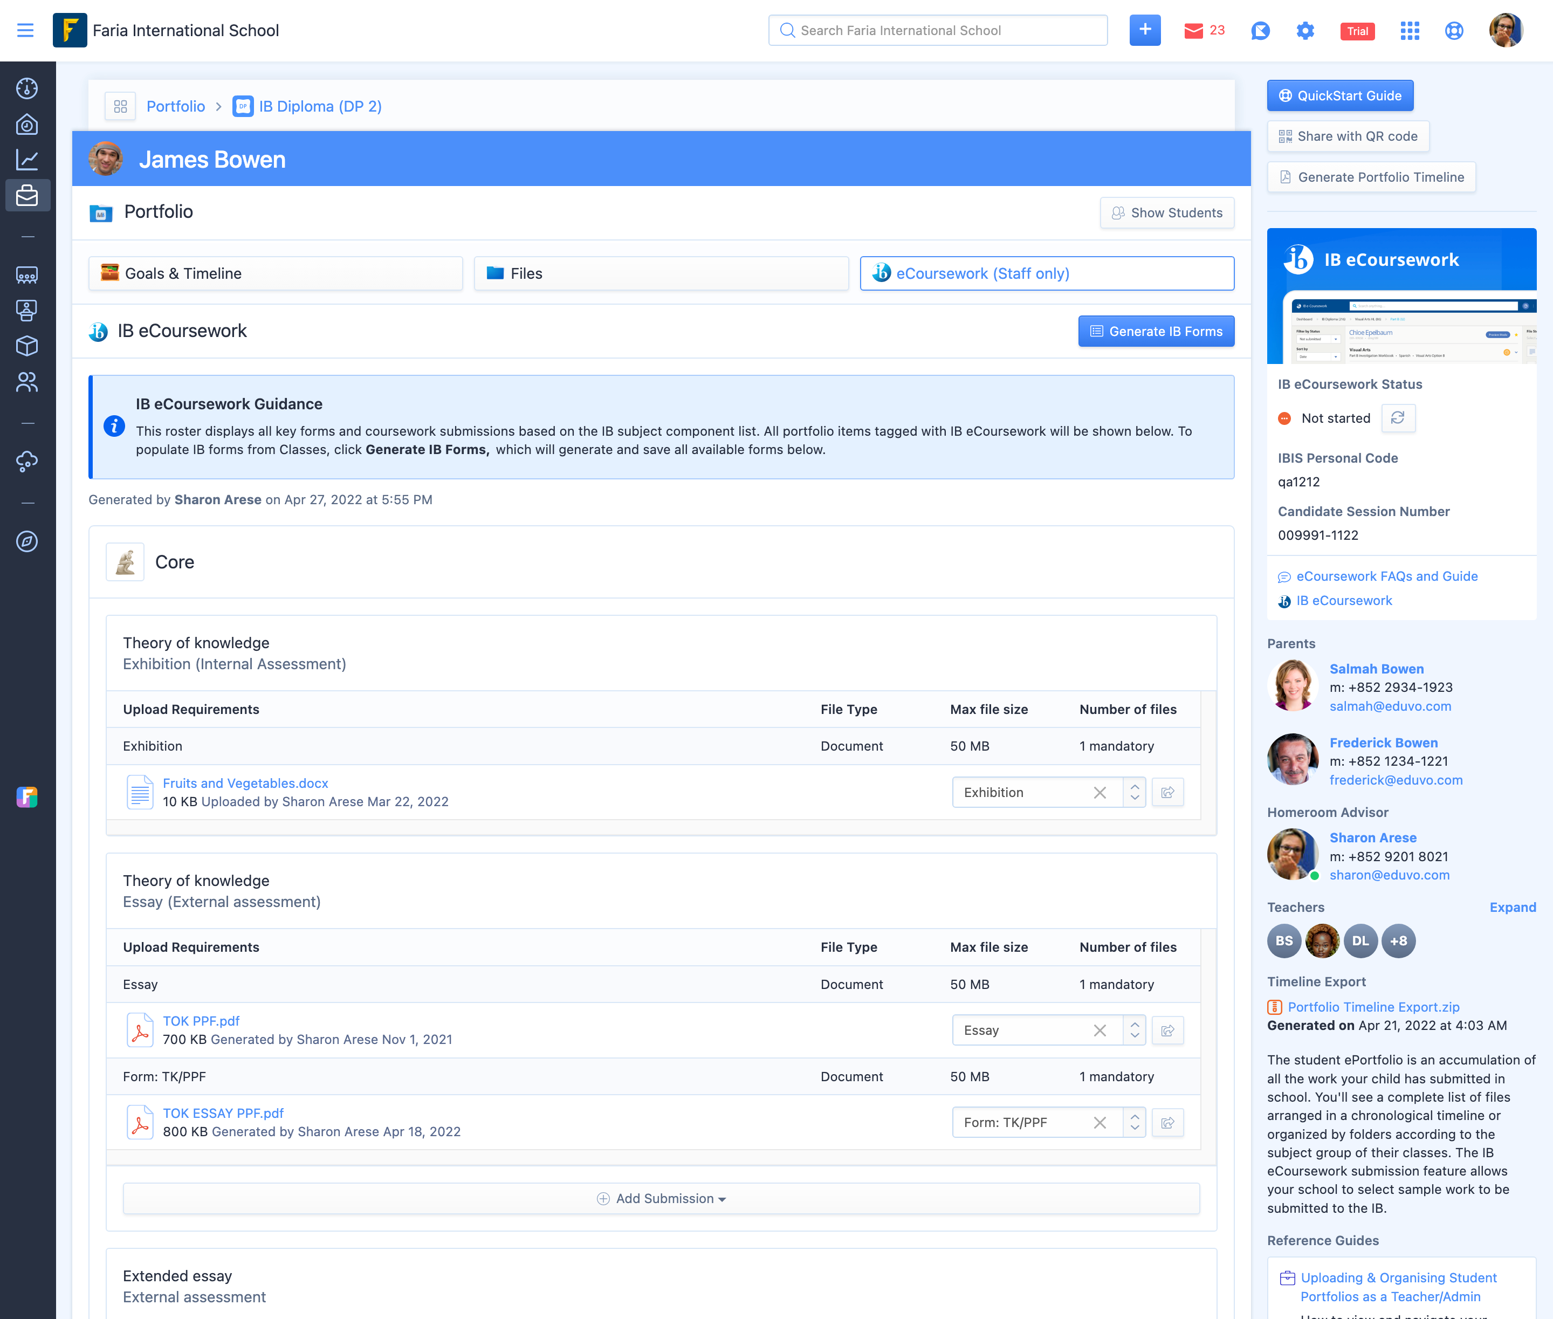Open the analytics line chart sidebar icon

27,159
